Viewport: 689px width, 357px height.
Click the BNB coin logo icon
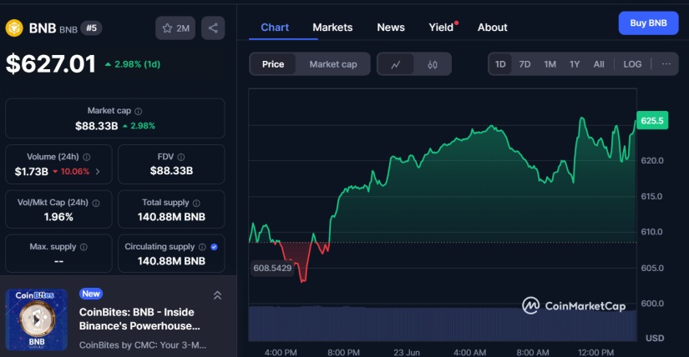pos(14,28)
